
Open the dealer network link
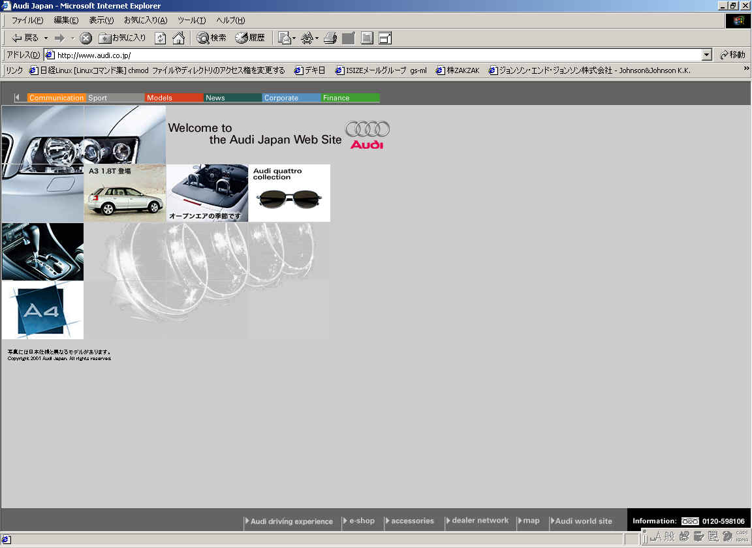480,521
